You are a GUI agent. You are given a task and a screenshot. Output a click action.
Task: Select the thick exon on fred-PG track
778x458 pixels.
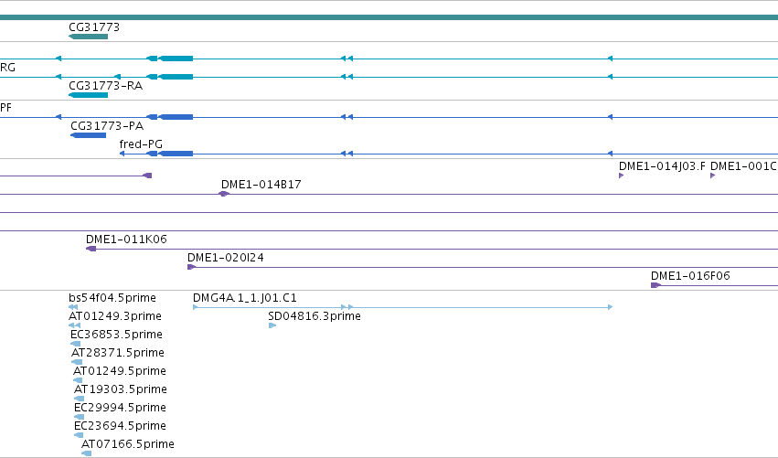(x=176, y=154)
